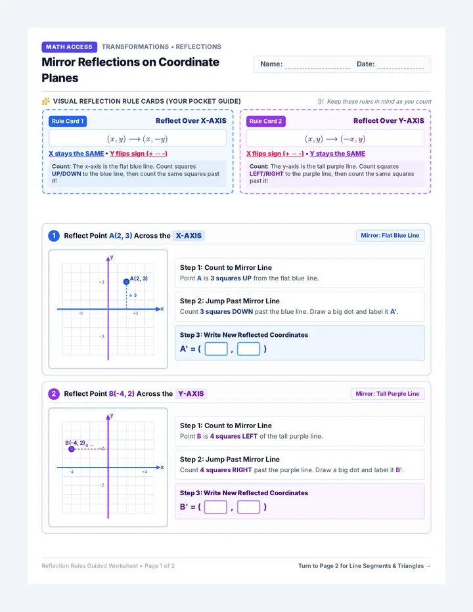
Task: Click the Mirror: Flat Blue Line tag
Action: pyautogui.click(x=390, y=236)
